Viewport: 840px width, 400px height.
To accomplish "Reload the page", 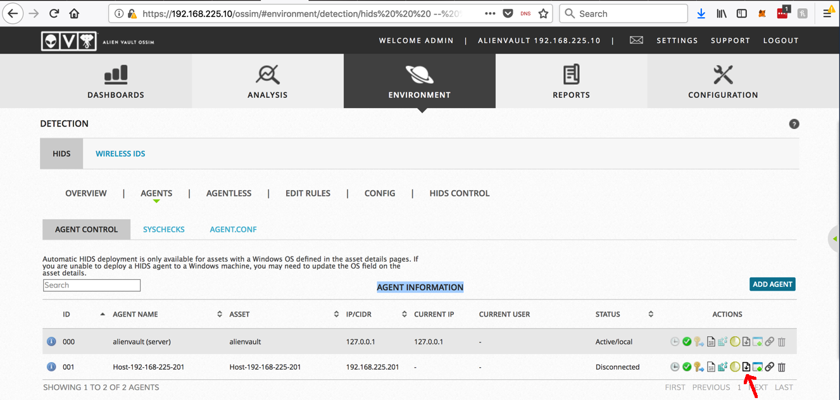I will click(x=54, y=13).
